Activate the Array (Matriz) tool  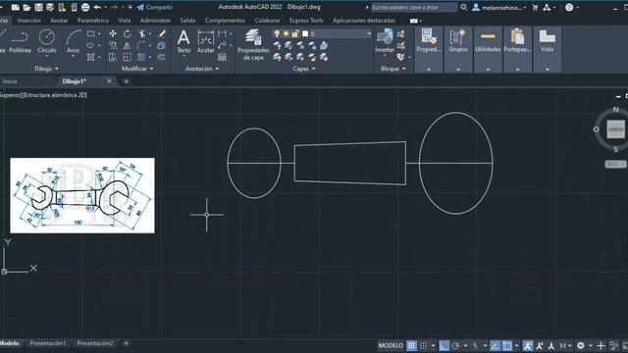click(x=141, y=57)
